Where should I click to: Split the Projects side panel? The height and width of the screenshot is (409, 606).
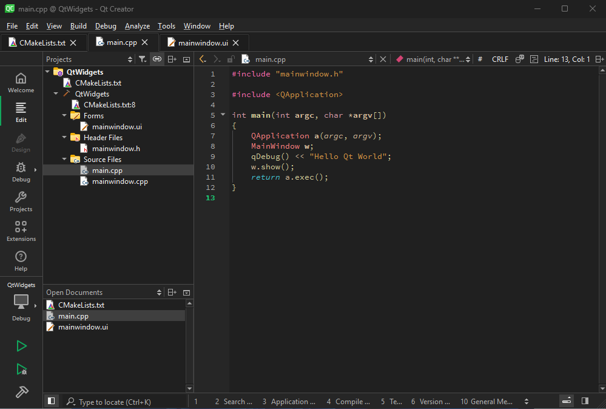tap(172, 59)
